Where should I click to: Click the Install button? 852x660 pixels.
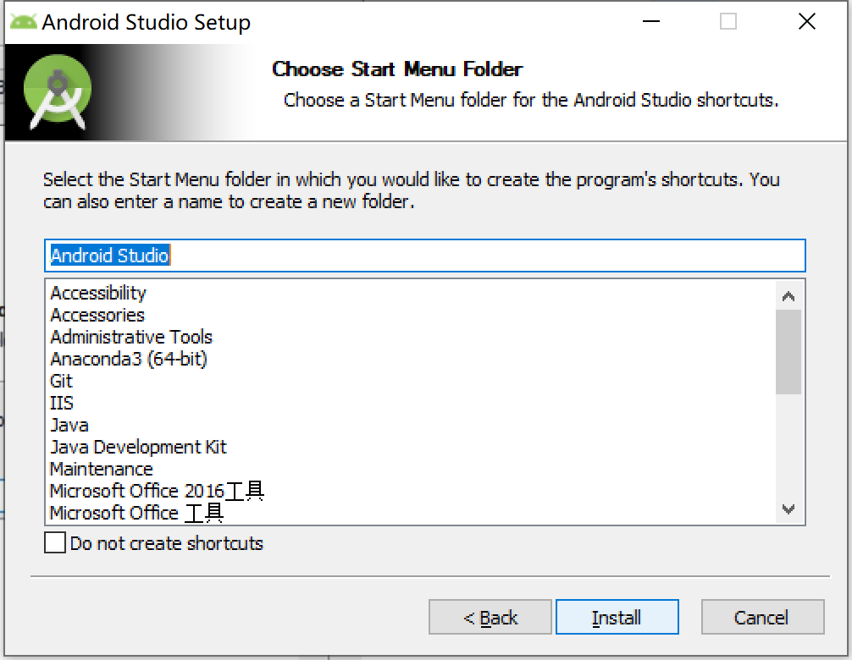[x=617, y=618]
